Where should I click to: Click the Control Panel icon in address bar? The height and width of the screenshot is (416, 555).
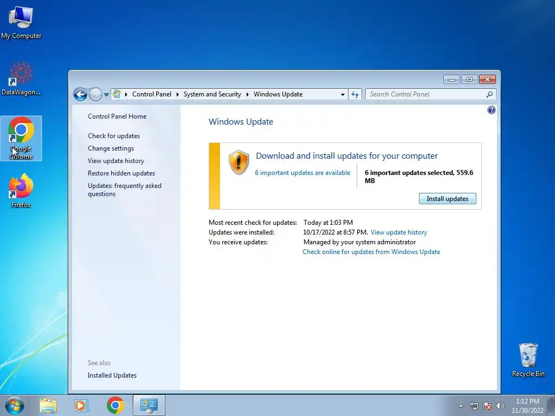(x=117, y=94)
